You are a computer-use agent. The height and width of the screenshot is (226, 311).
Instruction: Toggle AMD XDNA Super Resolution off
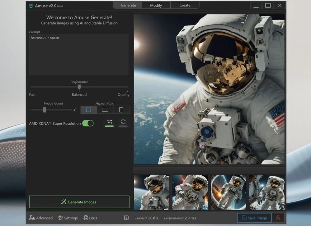coord(88,123)
